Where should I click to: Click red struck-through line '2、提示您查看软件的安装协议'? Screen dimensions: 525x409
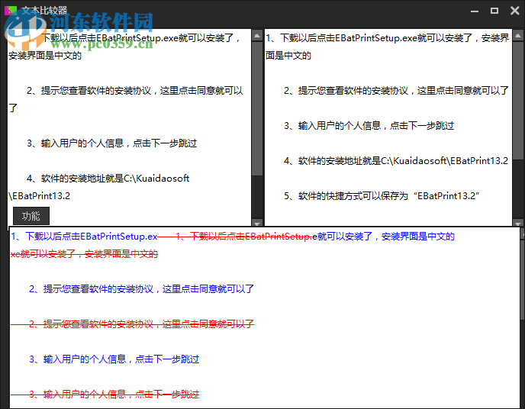pyautogui.click(x=132, y=324)
